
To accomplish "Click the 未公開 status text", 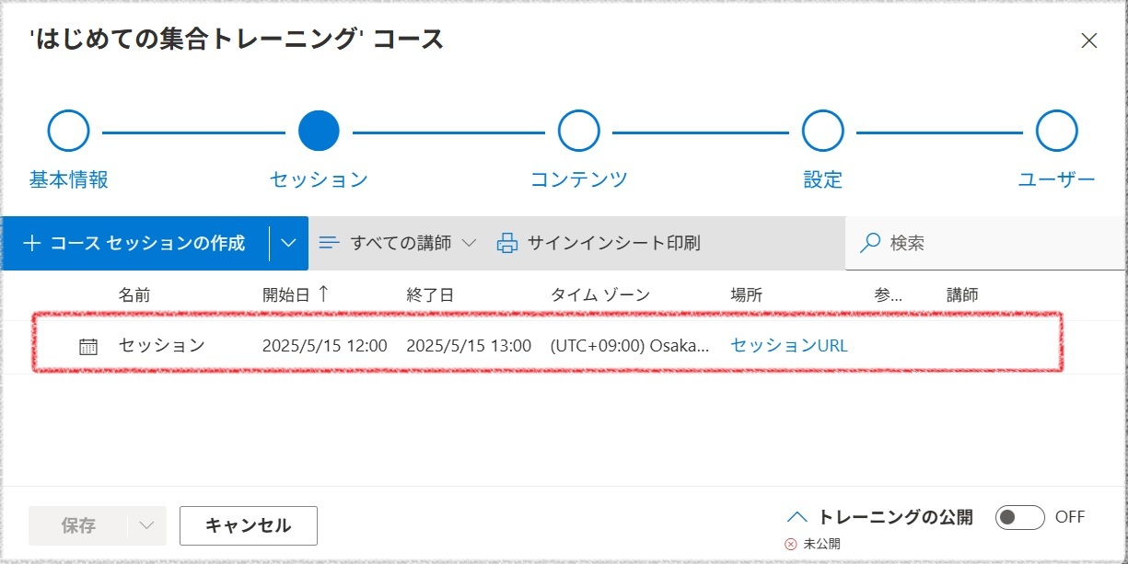I will click(821, 544).
